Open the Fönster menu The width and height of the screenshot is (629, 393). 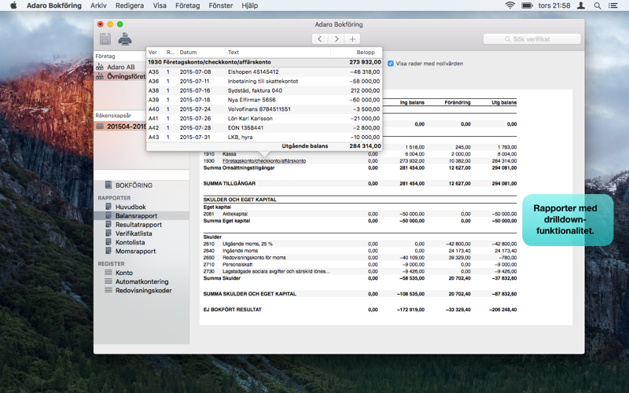click(x=221, y=6)
